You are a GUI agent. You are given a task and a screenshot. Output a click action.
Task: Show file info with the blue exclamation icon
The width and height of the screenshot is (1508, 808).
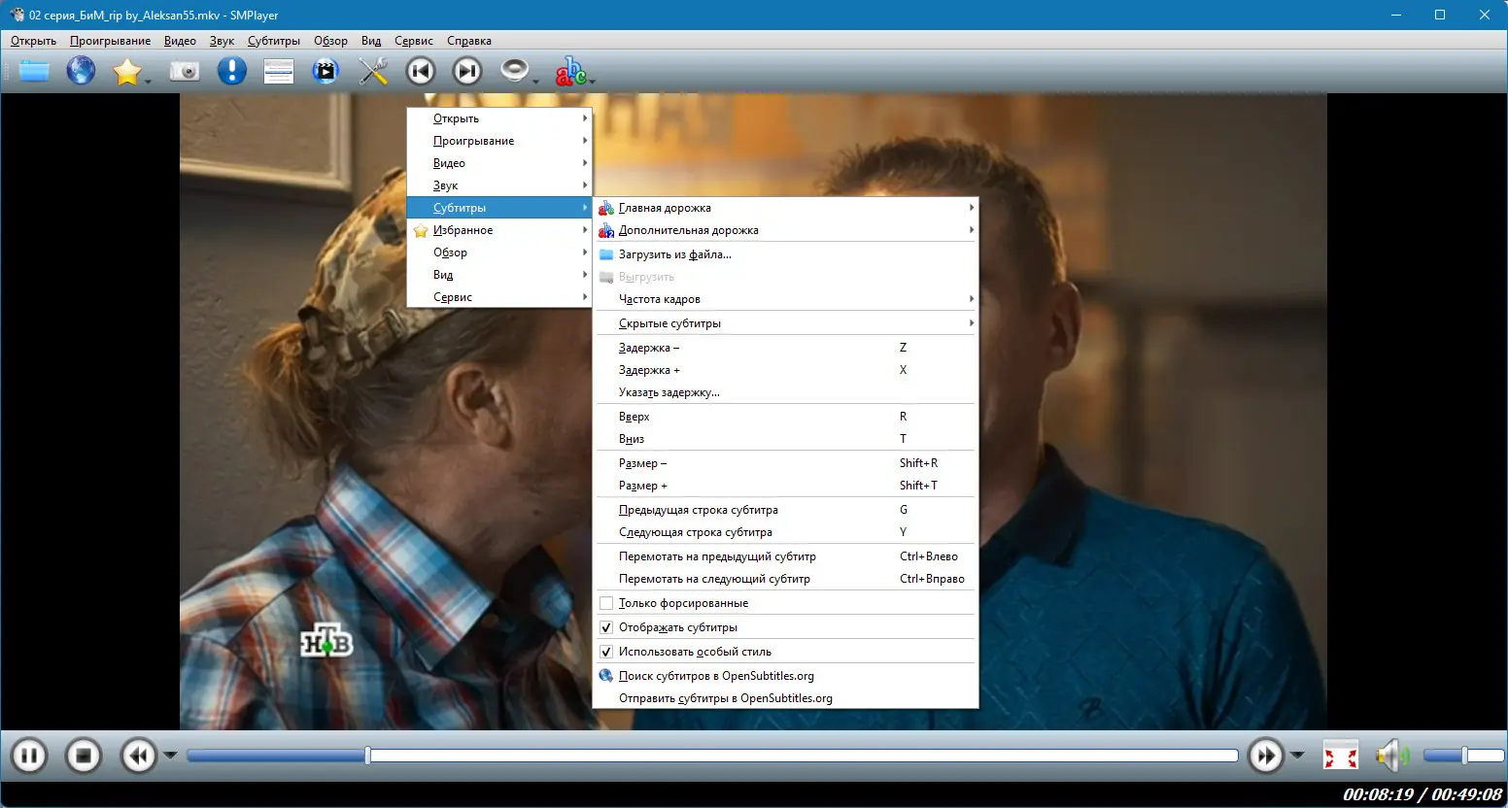pos(231,71)
